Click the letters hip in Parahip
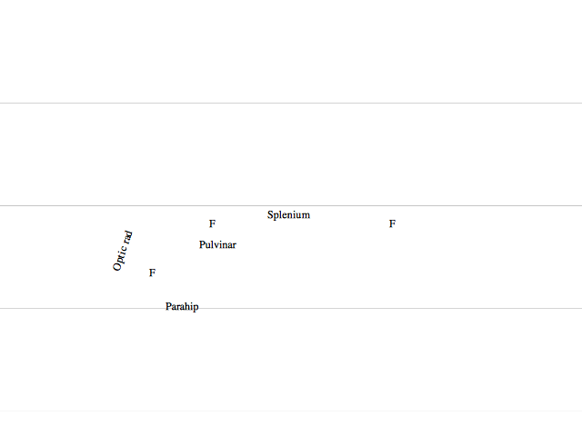The width and height of the screenshot is (582, 436). (x=192, y=307)
